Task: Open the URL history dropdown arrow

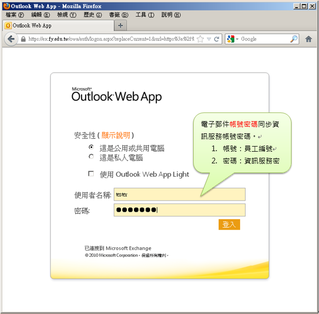Action: click(209, 39)
